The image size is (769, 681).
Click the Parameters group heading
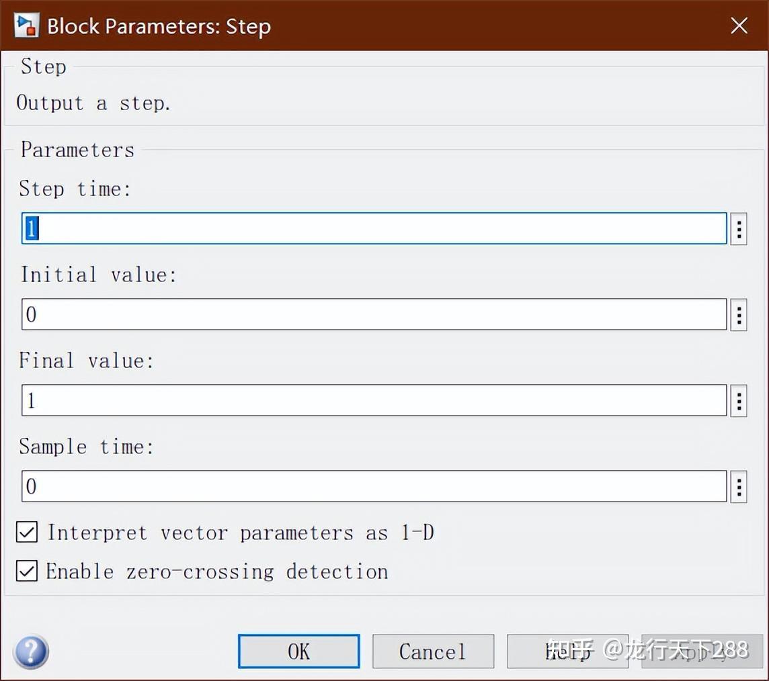coord(77,150)
